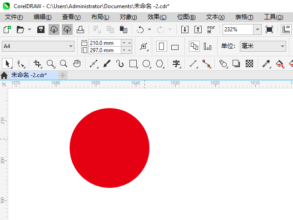The width and height of the screenshot is (293, 220).
Task: Click the 232% zoom input field
Action: [x=238, y=29]
